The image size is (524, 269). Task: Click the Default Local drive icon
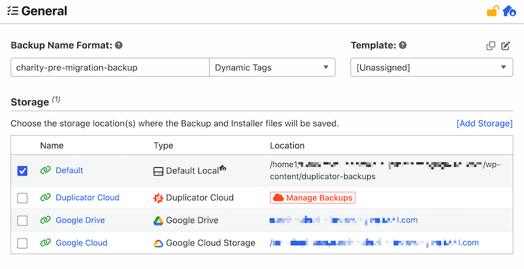click(x=158, y=172)
